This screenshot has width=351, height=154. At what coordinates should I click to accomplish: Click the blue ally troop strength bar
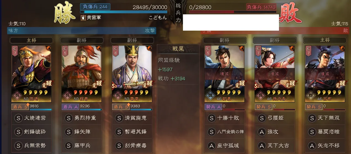pos(124,12)
